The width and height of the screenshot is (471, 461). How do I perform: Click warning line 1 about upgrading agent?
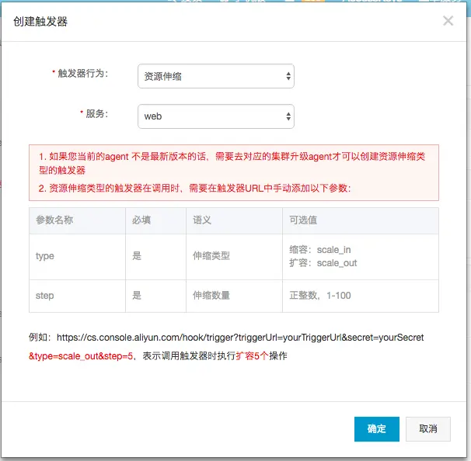(x=232, y=163)
